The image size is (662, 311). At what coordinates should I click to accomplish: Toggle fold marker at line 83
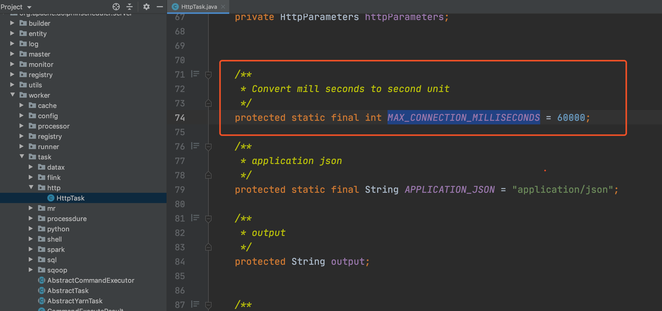(x=208, y=247)
